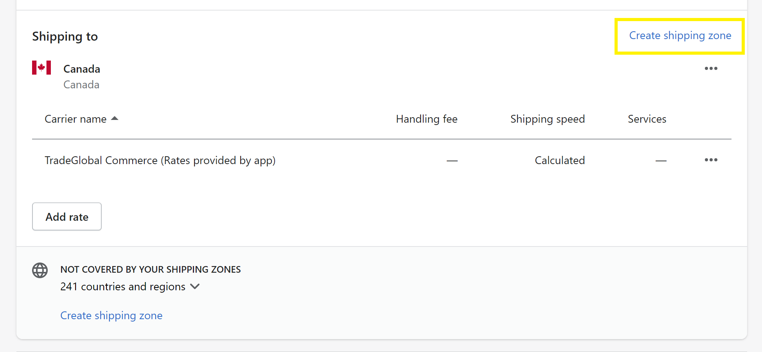Click the chevron after countries and regions
The image size is (762, 352).
(x=195, y=287)
